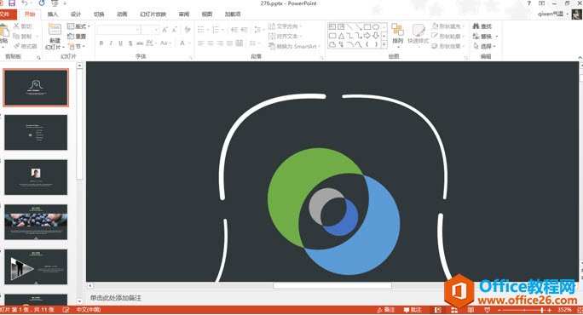Click the Italic formatting icon
The height and width of the screenshot is (315, 583).
[x=111, y=43]
